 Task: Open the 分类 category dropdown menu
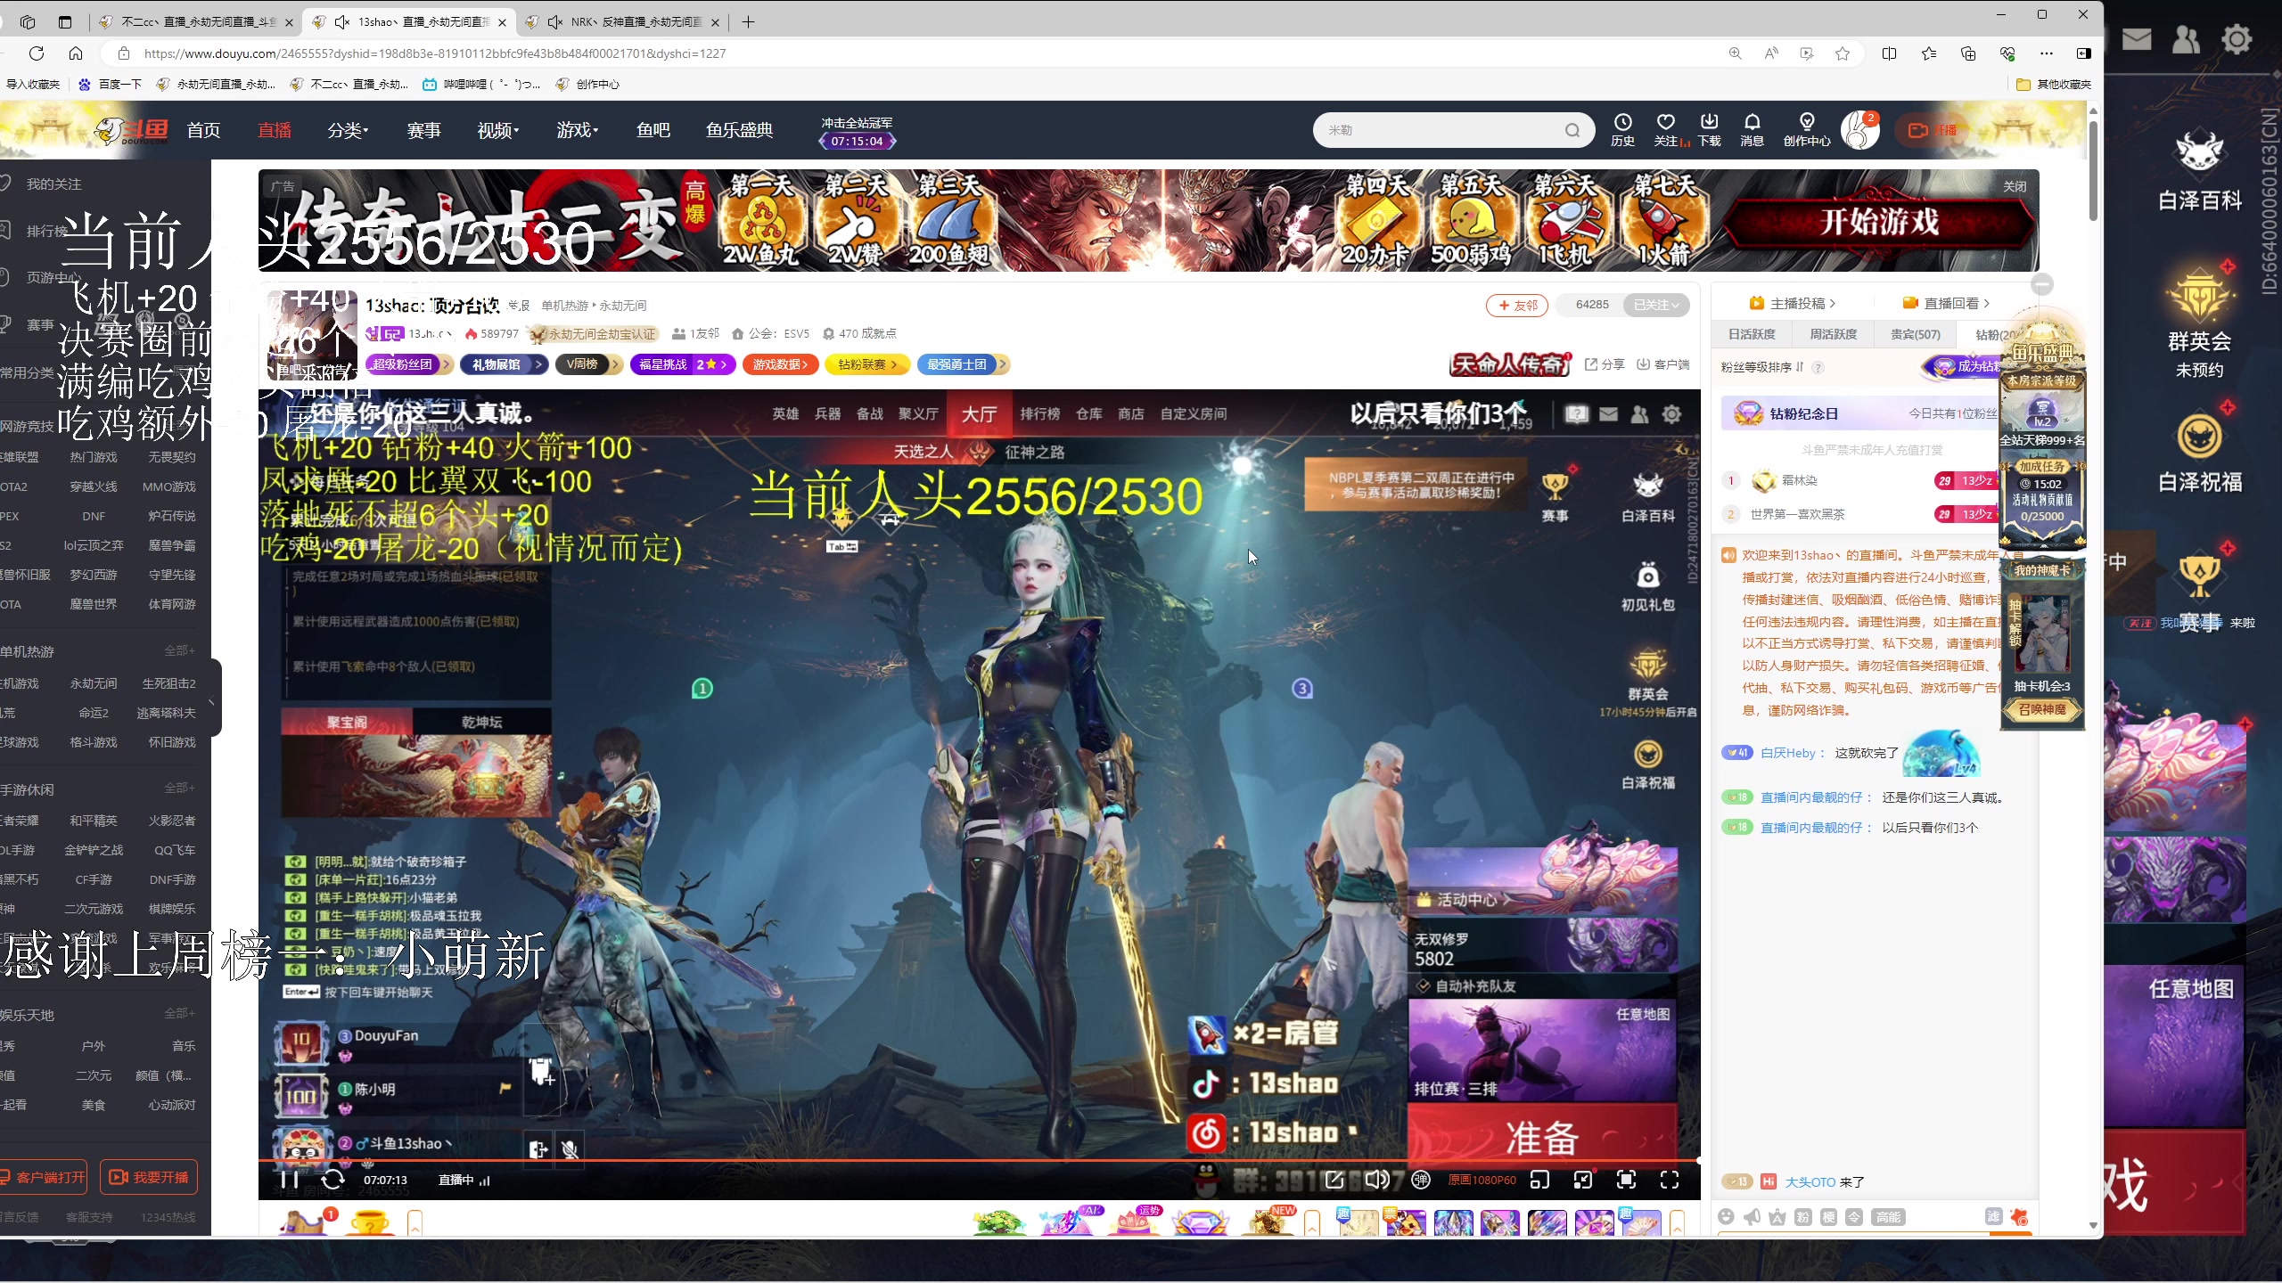[348, 130]
